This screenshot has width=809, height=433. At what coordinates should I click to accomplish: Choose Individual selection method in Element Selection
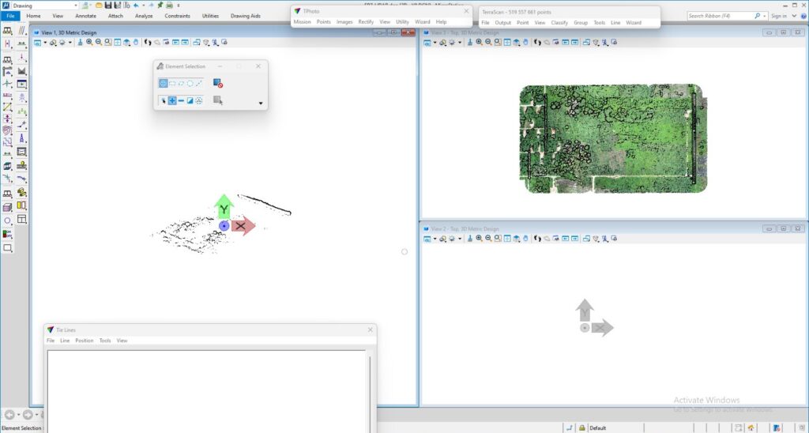(163, 83)
